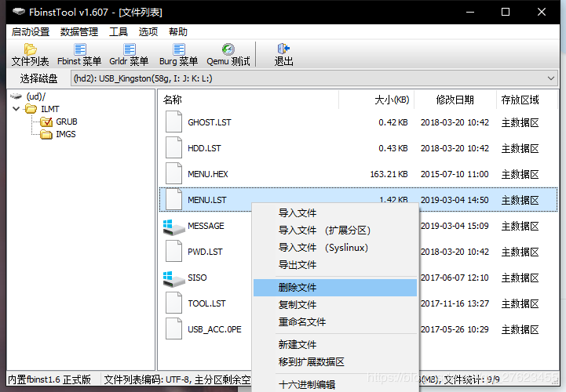Click the 内置fbinst1.6 正式版 status text

(x=49, y=379)
